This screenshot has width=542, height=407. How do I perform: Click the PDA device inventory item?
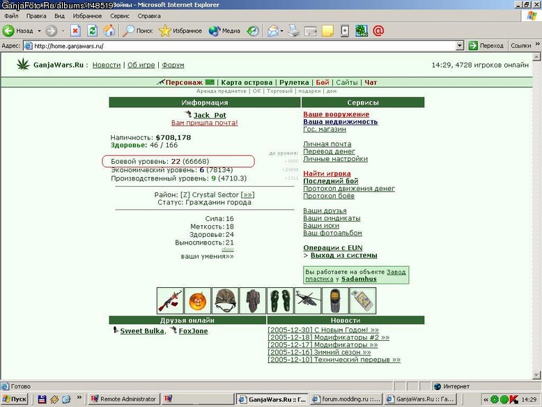(x=362, y=300)
